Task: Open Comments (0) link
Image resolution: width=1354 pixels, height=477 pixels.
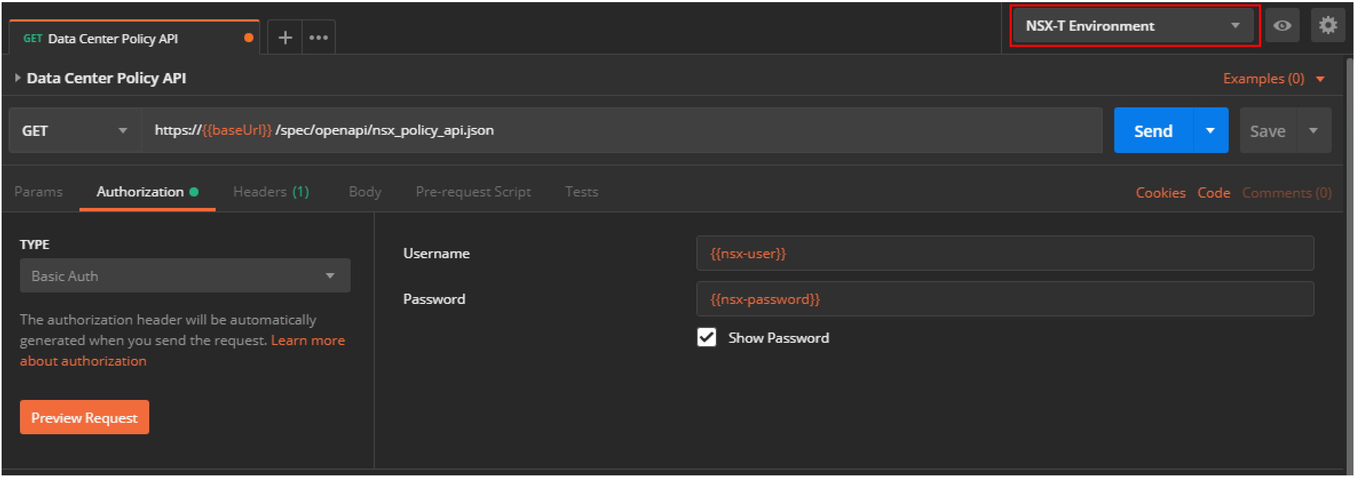Action: (x=1287, y=193)
